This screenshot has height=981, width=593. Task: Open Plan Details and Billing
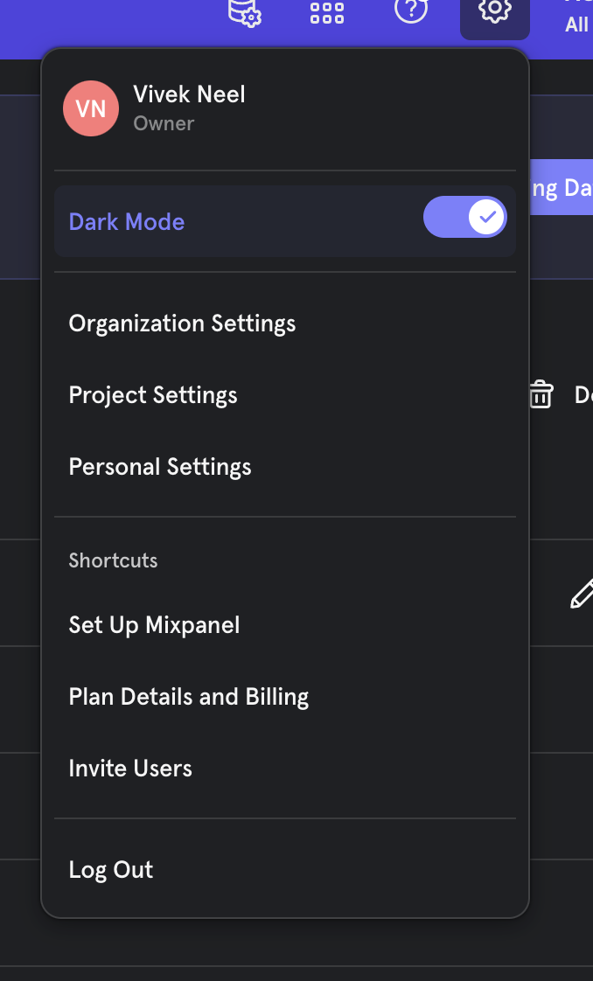coord(189,697)
